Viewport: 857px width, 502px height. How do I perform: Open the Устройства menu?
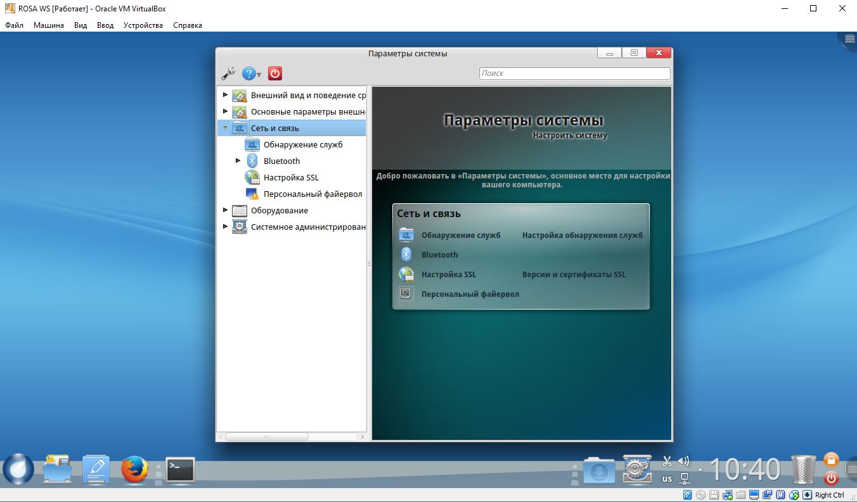click(x=143, y=25)
